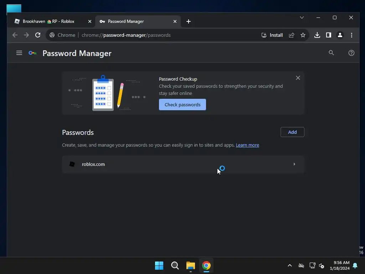Open the Password Manager hamburger menu
Image resolution: width=365 pixels, height=274 pixels.
(x=19, y=53)
